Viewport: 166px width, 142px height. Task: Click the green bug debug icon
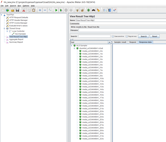click(x=88, y=10)
